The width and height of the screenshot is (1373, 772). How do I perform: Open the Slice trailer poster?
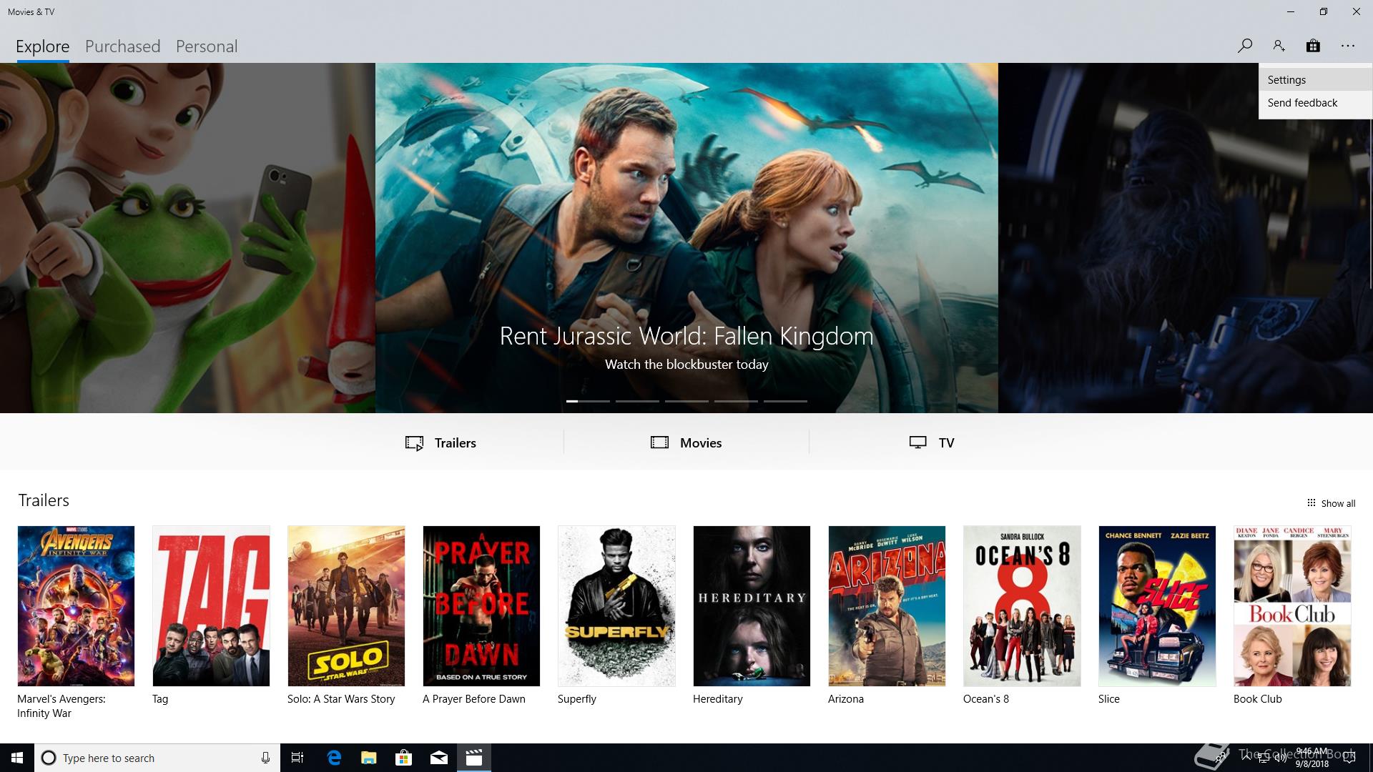tap(1157, 606)
